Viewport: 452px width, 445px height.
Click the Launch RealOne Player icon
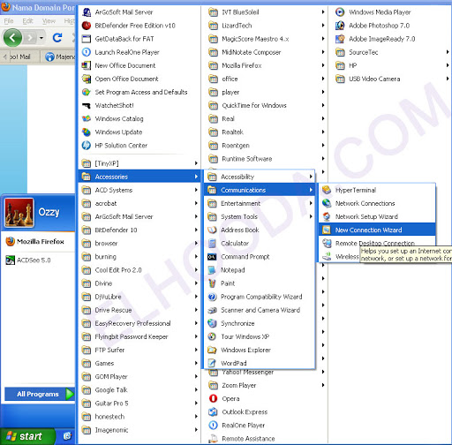tap(87, 52)
